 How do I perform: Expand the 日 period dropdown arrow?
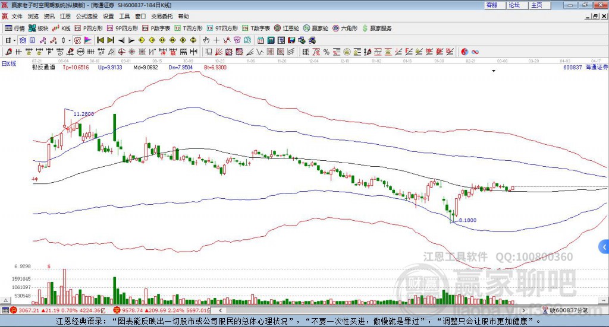(x=14, y=40)
